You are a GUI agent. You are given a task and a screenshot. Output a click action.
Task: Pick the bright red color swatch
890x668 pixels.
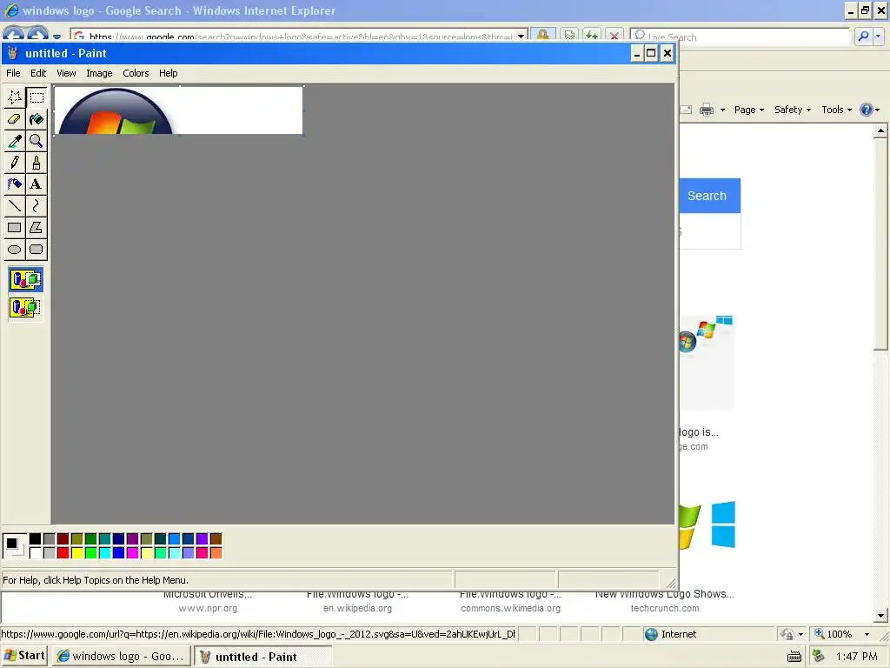tap(63, 552)
